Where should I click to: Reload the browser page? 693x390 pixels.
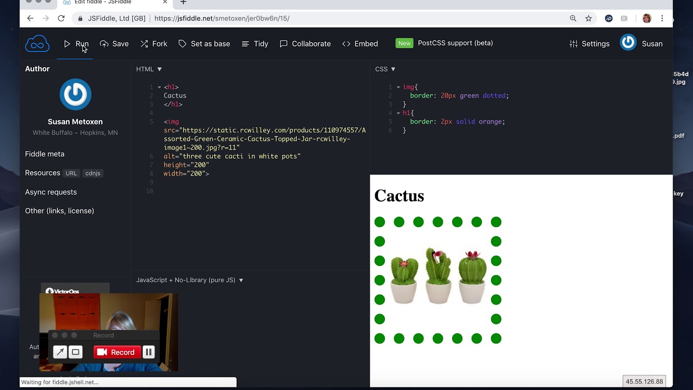(x=61, y=18)
